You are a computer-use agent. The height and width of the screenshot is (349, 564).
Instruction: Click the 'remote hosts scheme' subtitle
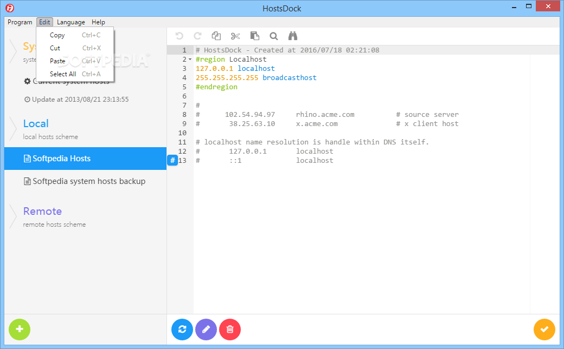coord(54,225)
